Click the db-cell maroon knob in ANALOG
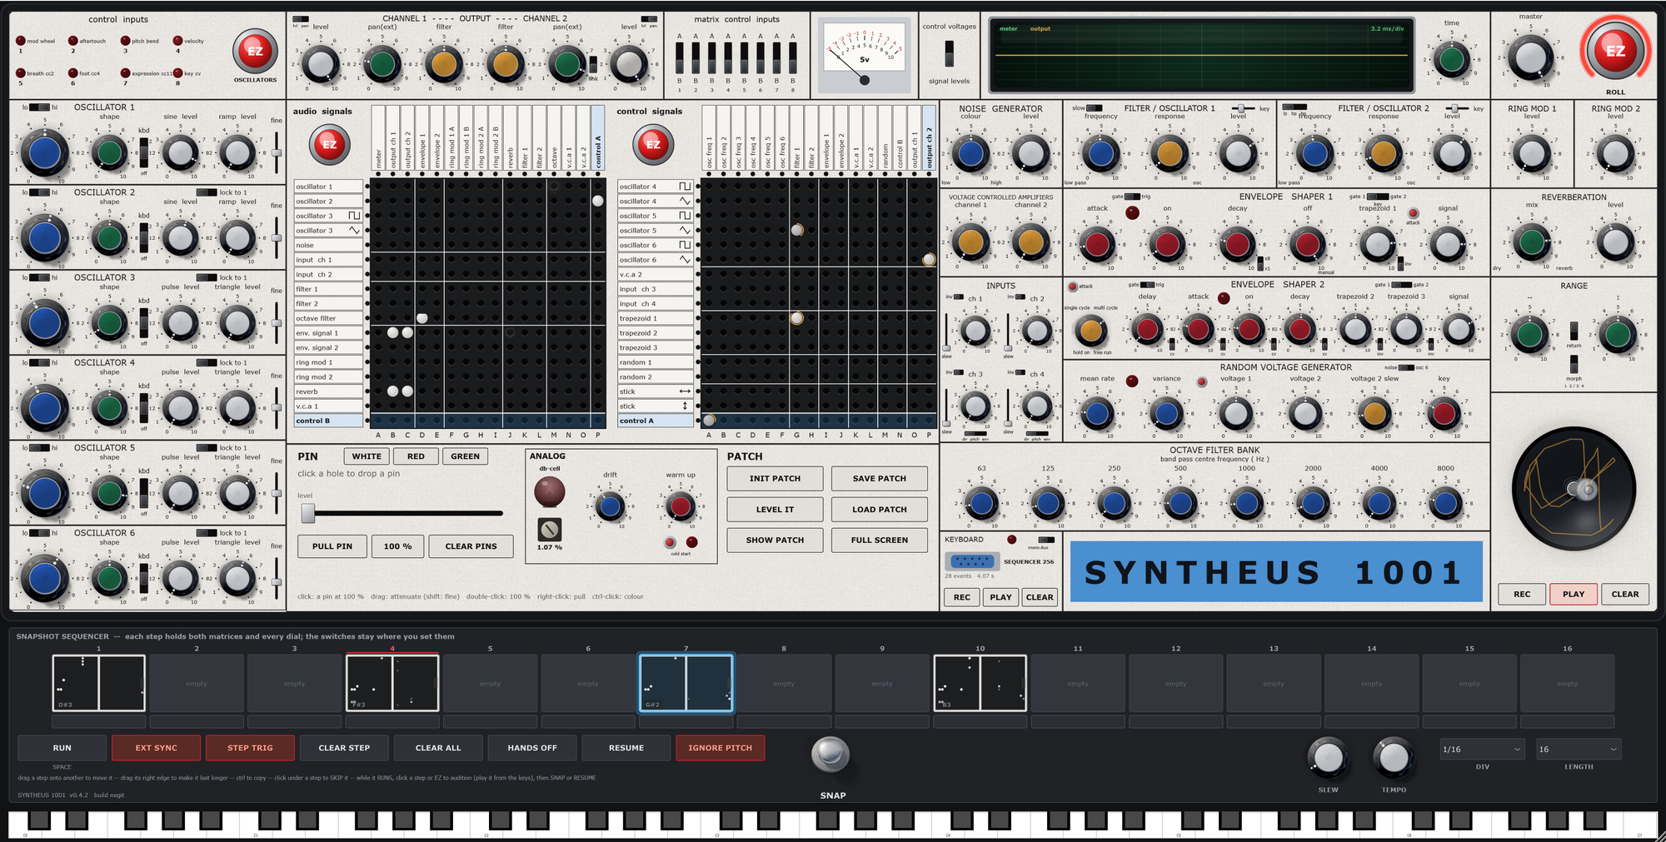 tap(549, 492)
